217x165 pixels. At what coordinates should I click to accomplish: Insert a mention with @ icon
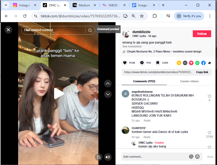(x=191, y=157)
